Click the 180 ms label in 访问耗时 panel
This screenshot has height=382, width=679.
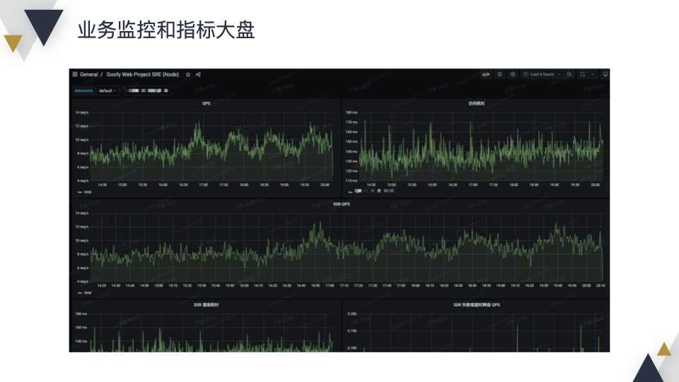click(x=352, y=112)
